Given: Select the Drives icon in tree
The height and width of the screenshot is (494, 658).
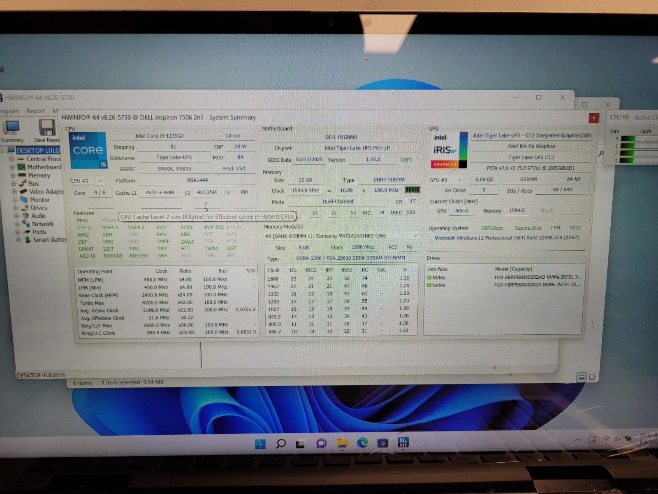Looking at the screenshot, I should (25, 208).
